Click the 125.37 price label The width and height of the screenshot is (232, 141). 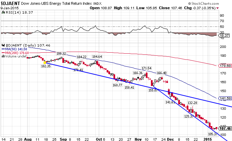[x=189, y=117]
